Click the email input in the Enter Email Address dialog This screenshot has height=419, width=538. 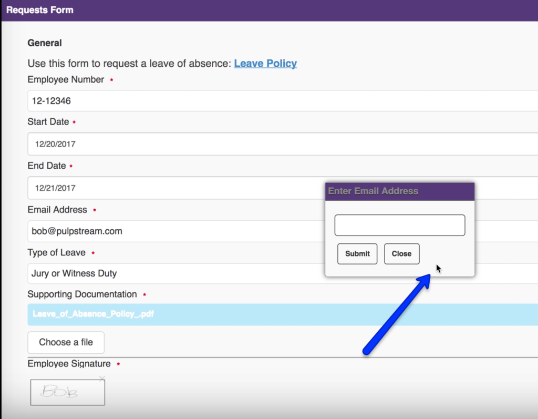tap(399, 224)
